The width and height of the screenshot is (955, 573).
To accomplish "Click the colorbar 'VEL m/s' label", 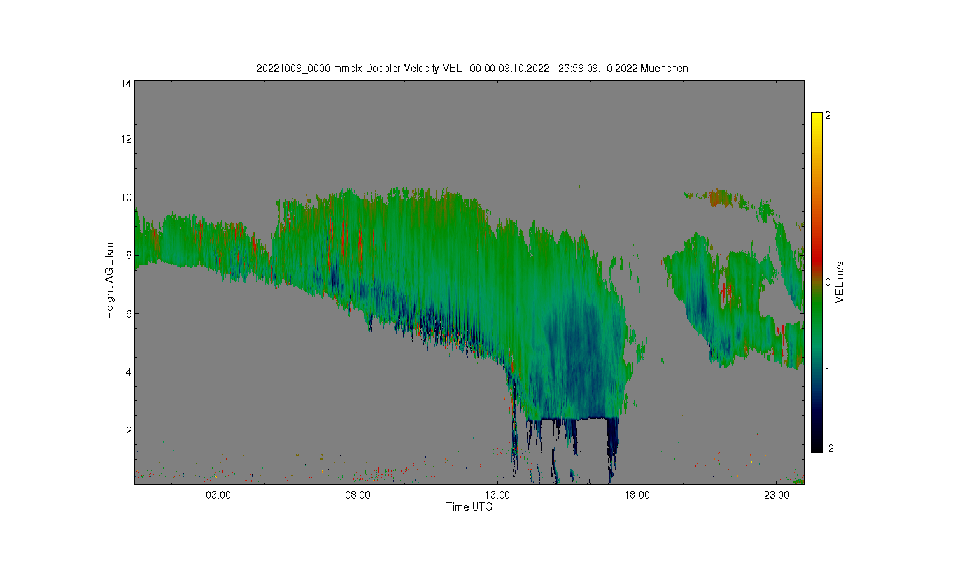I will click(840, 282).
